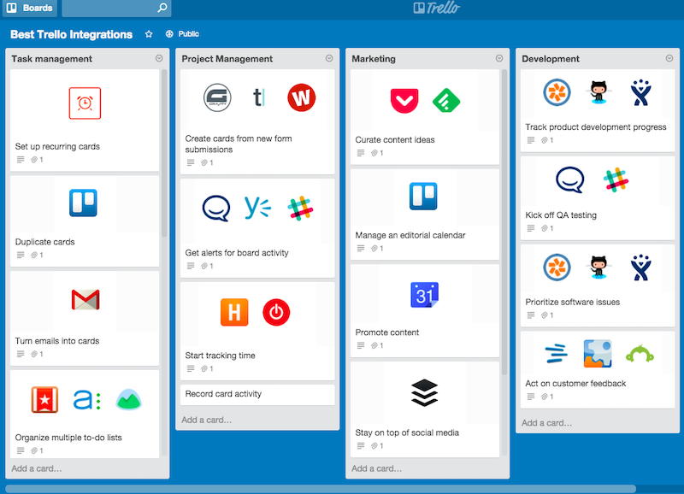This screenshot has height=494, width=684.
Task: Open the Marketing list menu
Action: tap(499, 58)
